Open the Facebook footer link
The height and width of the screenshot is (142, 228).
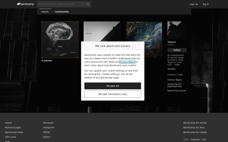click(48, 123)
